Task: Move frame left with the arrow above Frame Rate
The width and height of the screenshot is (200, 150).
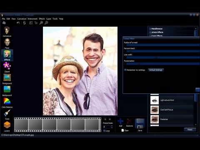Action: [105, 119]
